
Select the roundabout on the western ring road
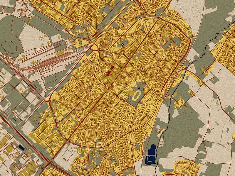click(48, 101)
